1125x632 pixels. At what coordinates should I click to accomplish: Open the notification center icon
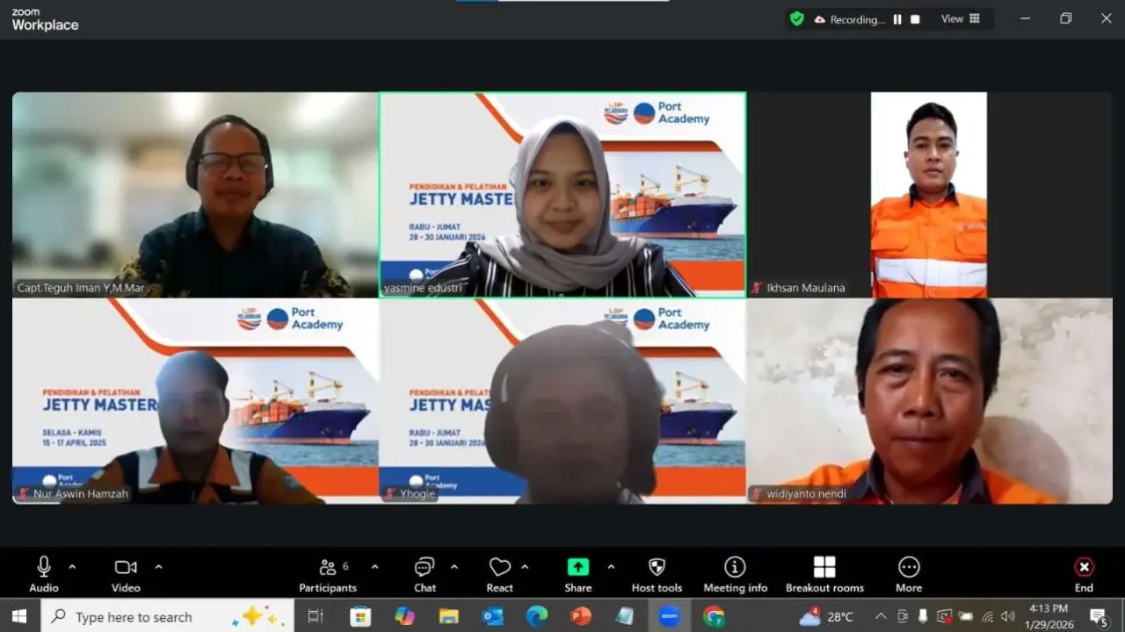(1100, 618)
